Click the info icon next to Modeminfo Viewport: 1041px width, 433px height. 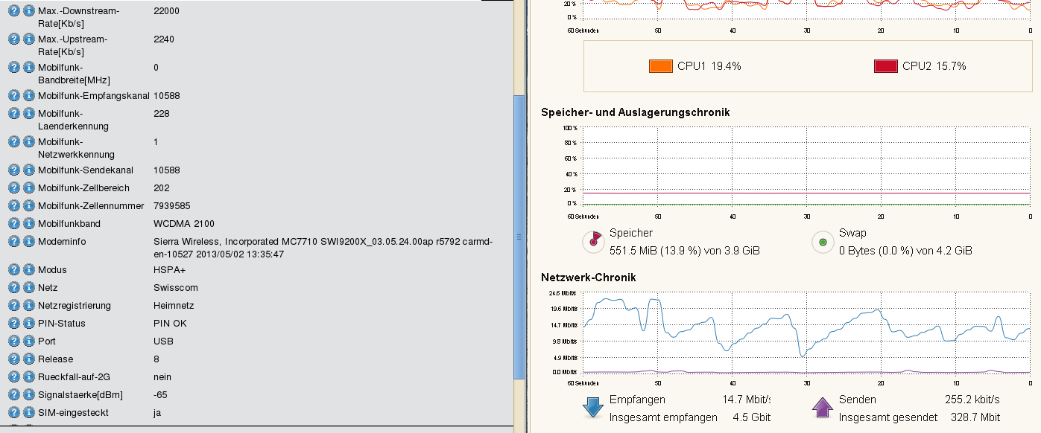(x=29, y=241)
